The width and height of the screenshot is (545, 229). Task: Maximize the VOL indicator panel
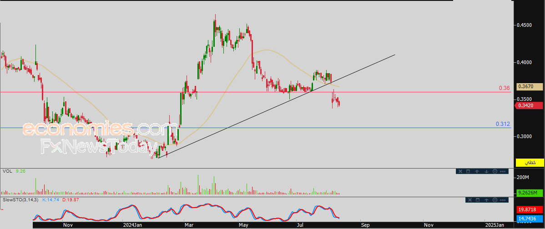click(468, 171)
